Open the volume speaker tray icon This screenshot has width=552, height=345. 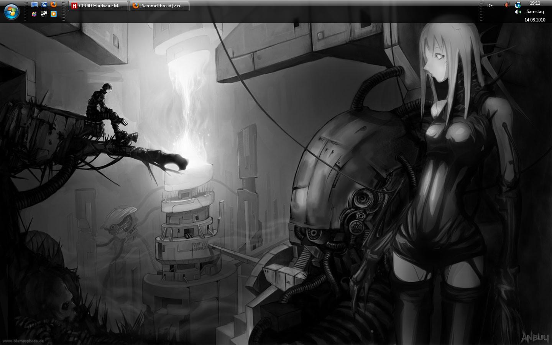tap(518, 12)
